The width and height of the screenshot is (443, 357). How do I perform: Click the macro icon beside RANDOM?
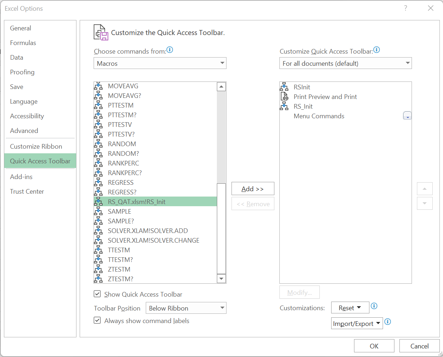pyautogui.click(x=98, y=144)
